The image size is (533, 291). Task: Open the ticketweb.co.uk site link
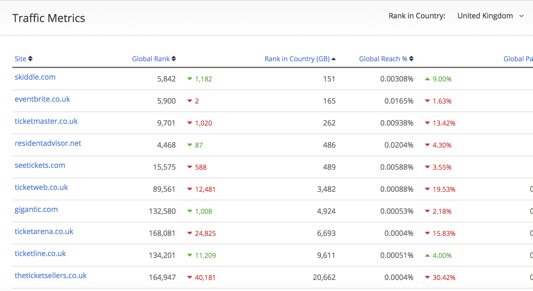tap(41, 187)
